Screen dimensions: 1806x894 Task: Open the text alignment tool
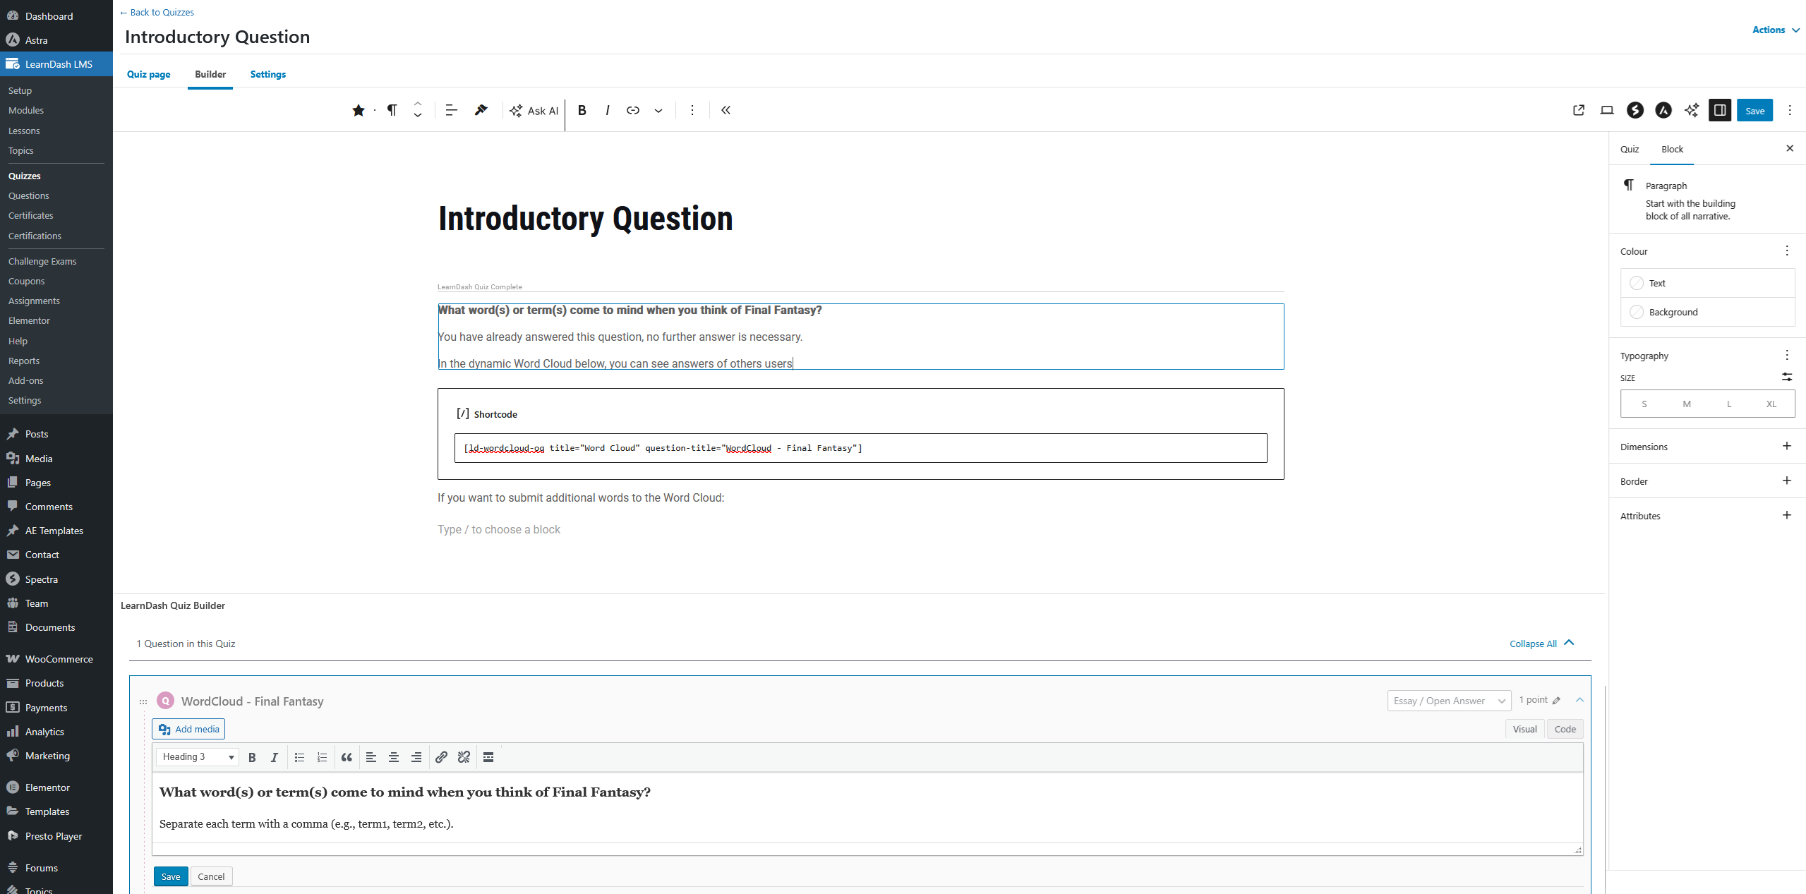452,110
